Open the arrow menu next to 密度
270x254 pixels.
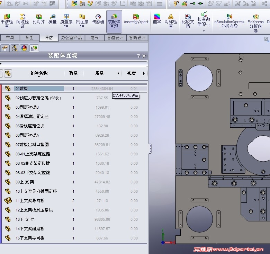pyautogui.click(x=144, y=73)
